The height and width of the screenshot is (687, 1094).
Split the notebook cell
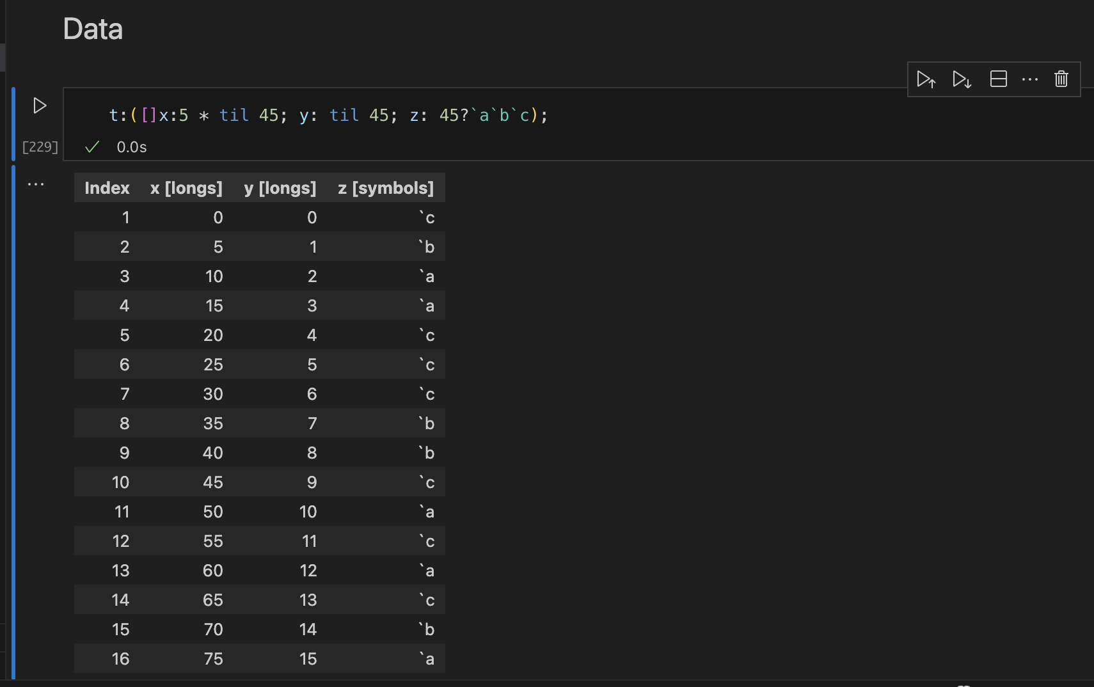click(999, 79)
